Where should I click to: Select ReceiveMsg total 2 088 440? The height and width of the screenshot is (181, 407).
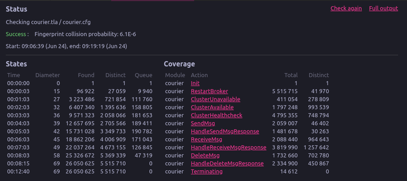(285, 140)
